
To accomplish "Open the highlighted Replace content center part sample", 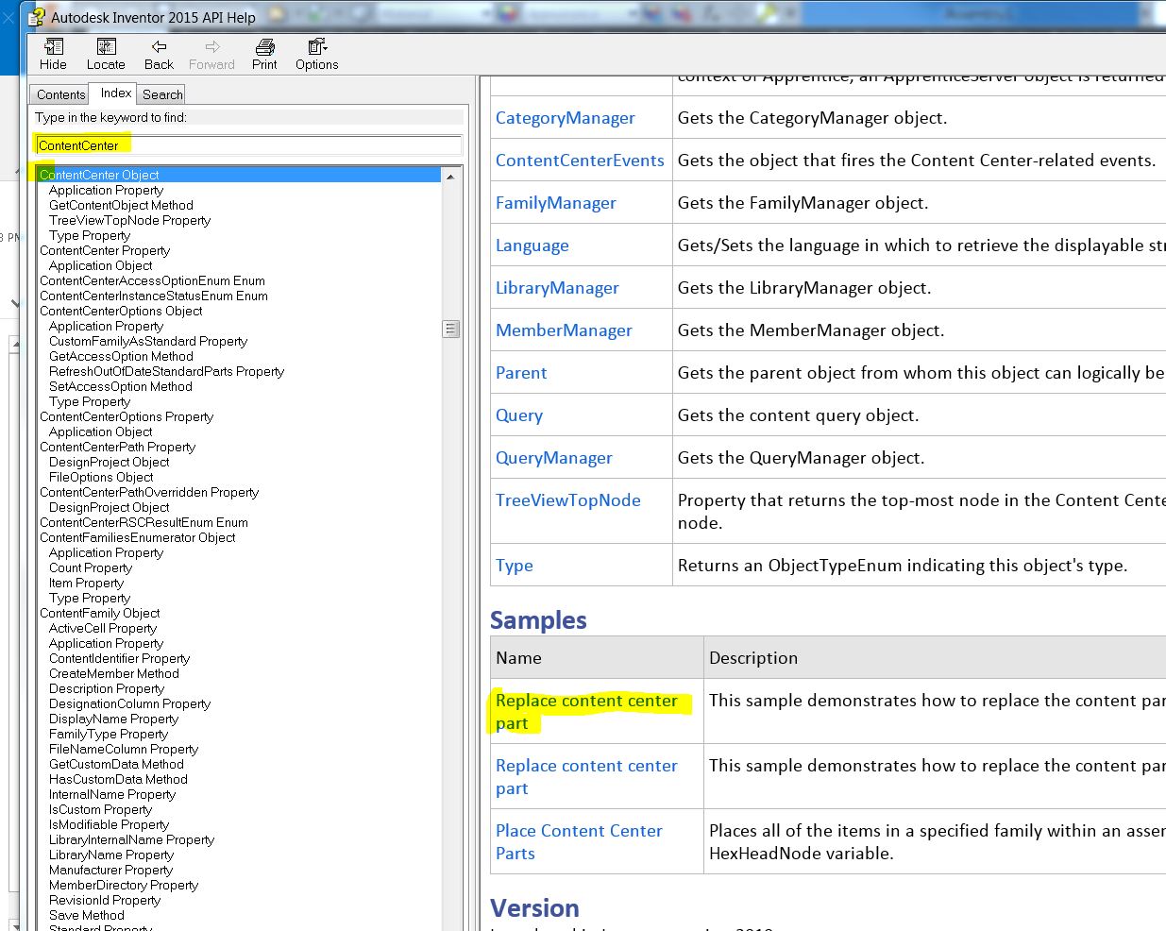I will pos(586,712).
